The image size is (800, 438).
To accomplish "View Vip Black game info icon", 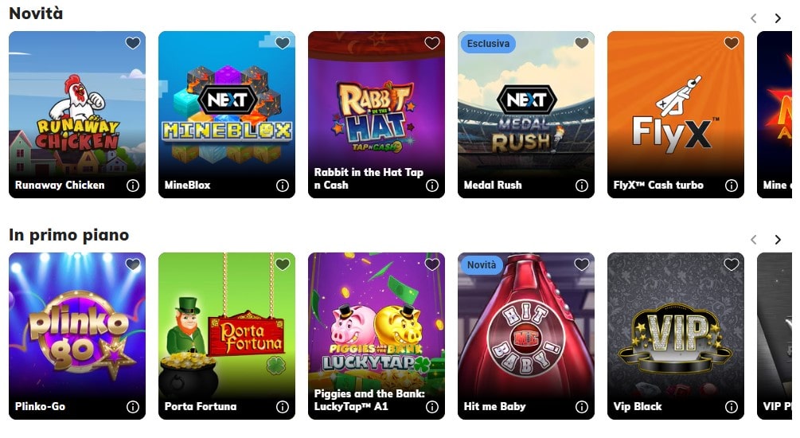I will [731, 407].
